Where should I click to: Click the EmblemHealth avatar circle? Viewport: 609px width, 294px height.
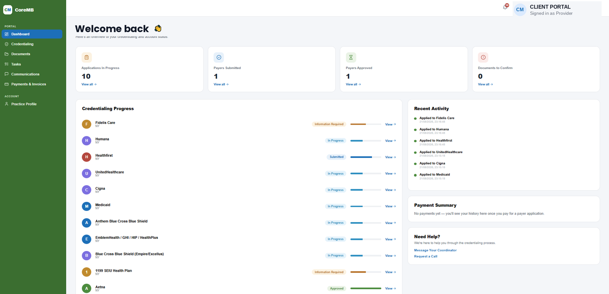86,239
